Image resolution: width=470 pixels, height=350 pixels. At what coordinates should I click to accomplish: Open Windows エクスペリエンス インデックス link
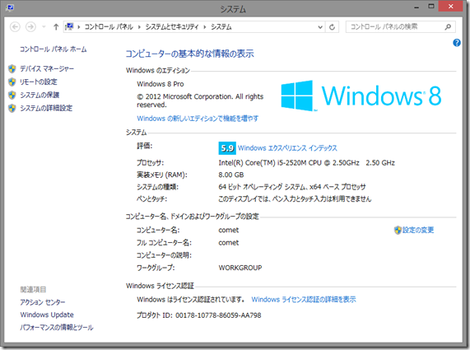(x=287, y=148)
